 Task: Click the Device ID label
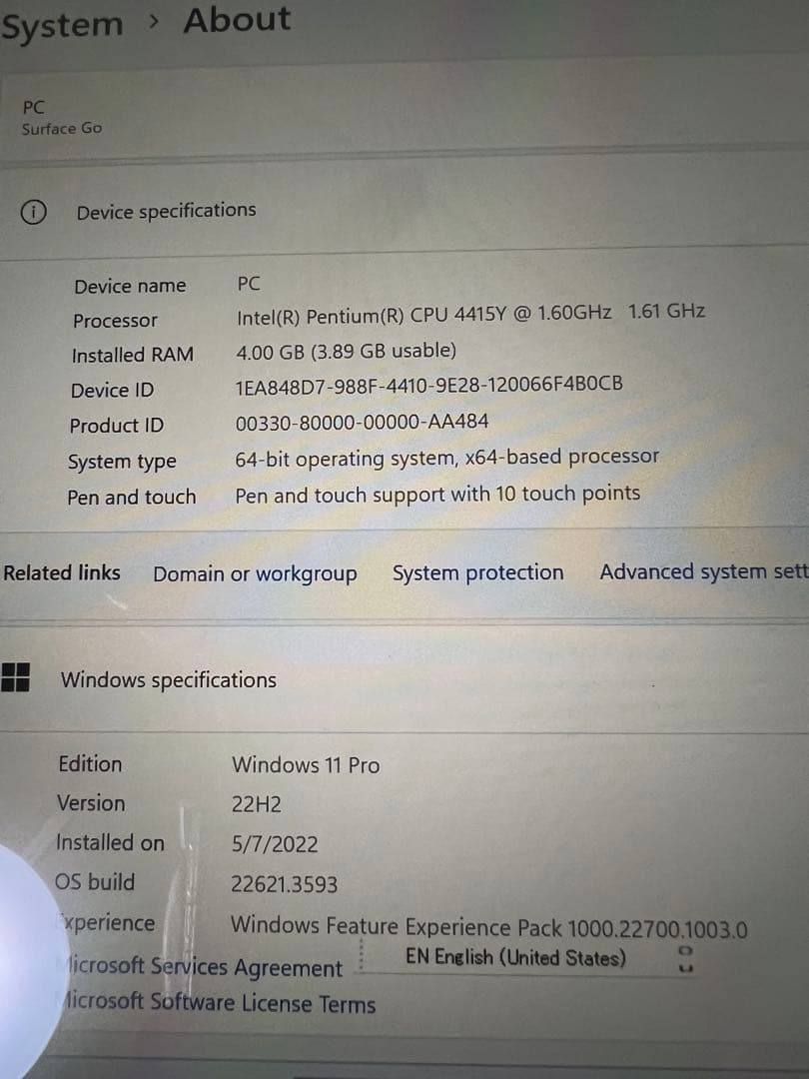point(112,391)
